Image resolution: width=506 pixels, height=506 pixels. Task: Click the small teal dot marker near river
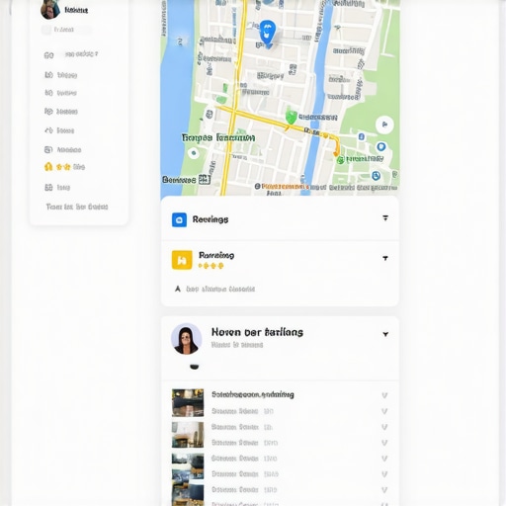coord(194,153)
